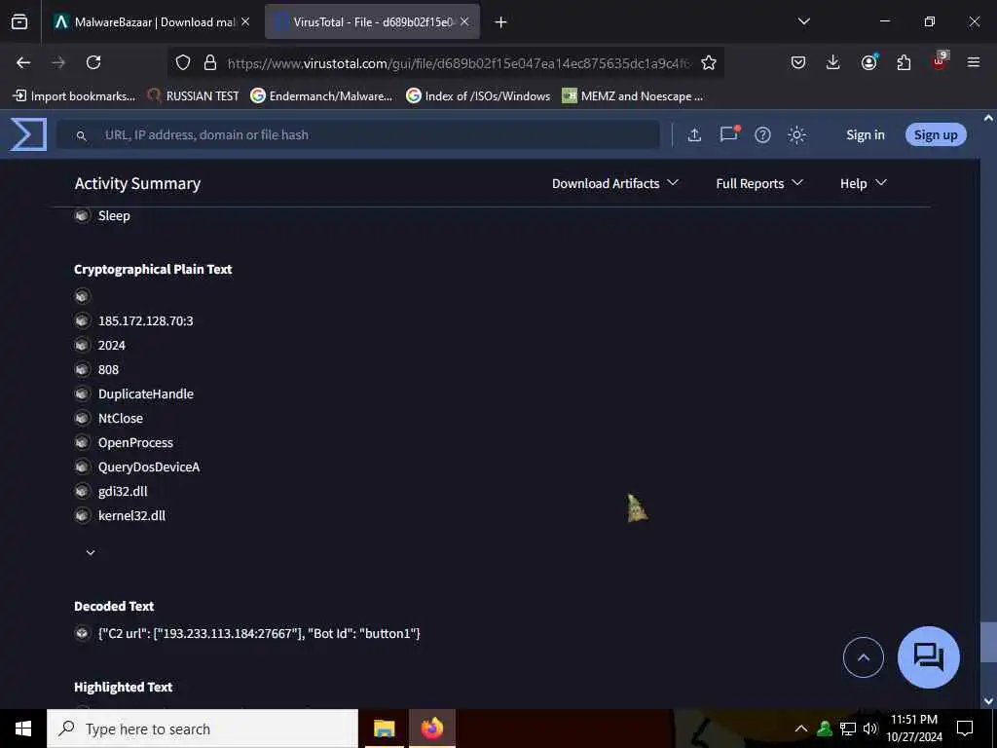
Task: Select the QueryDosDeviceA text entry
Action: pos(149,467)
